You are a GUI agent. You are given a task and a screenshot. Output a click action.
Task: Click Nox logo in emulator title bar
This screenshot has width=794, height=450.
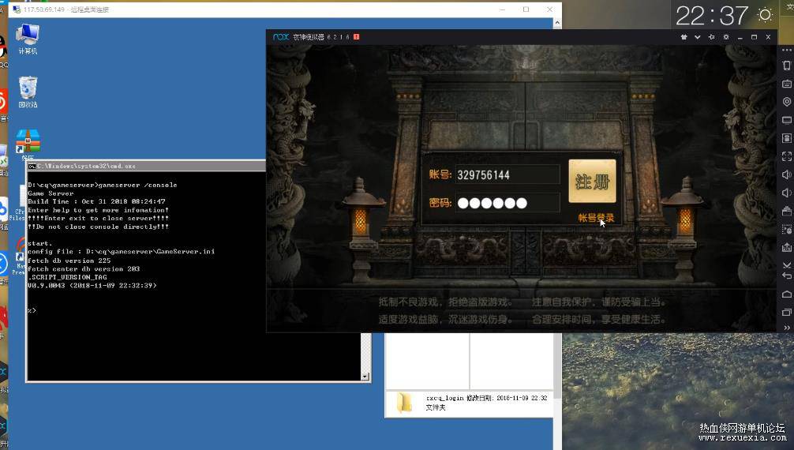(x=281, y=37)
